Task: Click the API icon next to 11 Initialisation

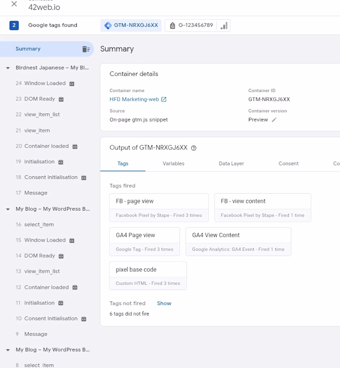Action: coord(61,303)
